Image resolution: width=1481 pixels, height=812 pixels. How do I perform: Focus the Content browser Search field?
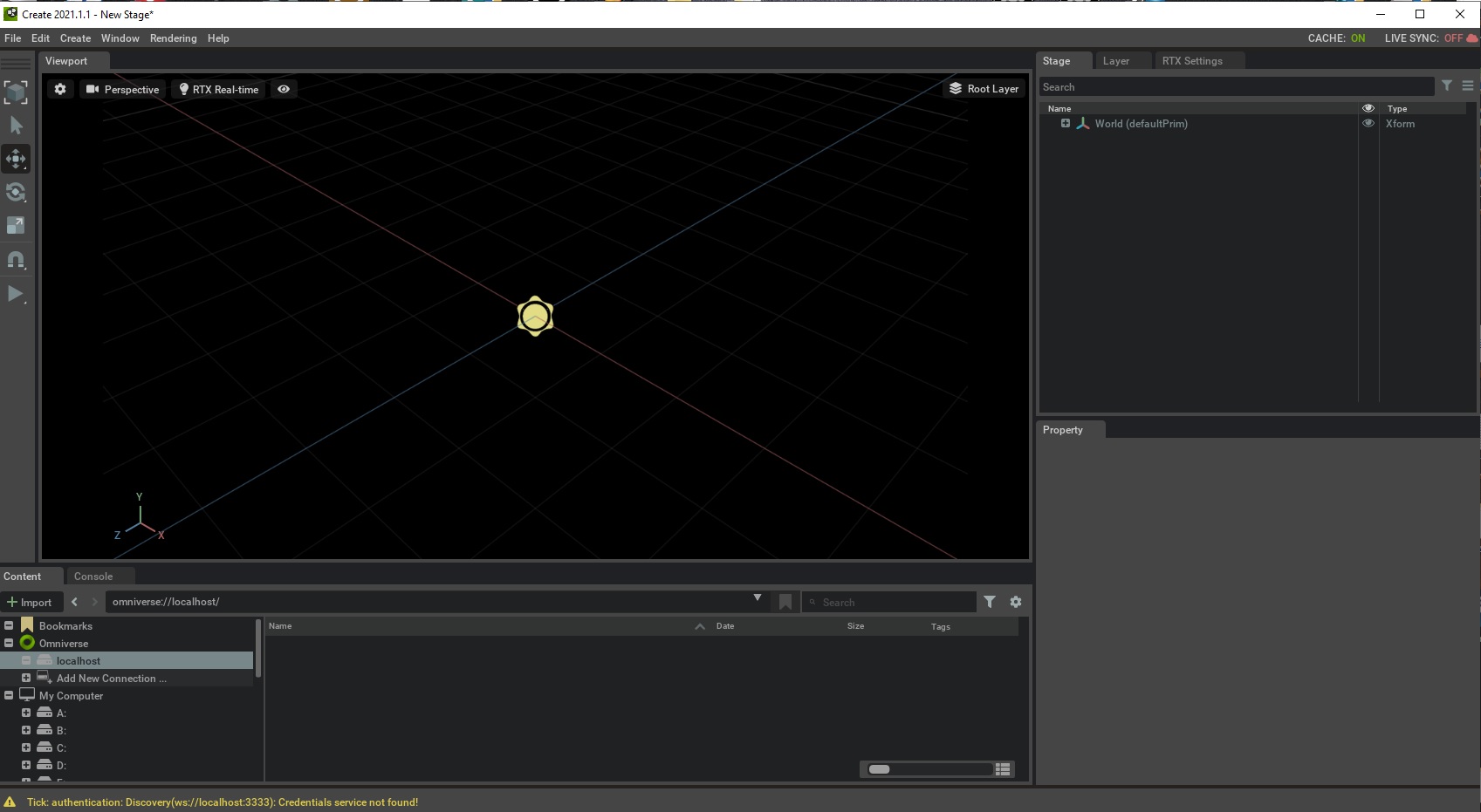[888, 602]
